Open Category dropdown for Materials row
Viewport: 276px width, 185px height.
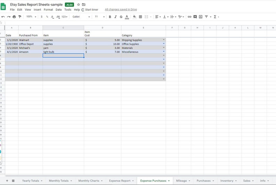pyautogui.click(x=164, y=48)
